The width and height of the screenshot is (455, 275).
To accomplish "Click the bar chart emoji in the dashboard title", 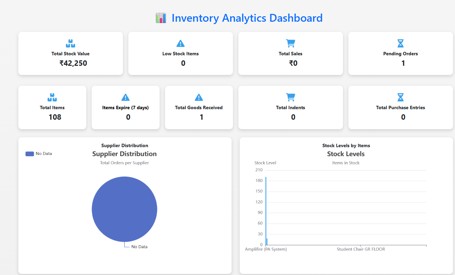I will pyautogui.click(x=161, y=18).
